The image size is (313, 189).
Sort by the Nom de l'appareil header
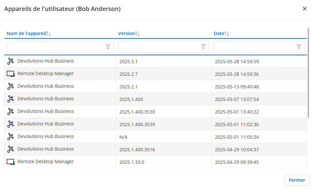click(x=26, y=33)
